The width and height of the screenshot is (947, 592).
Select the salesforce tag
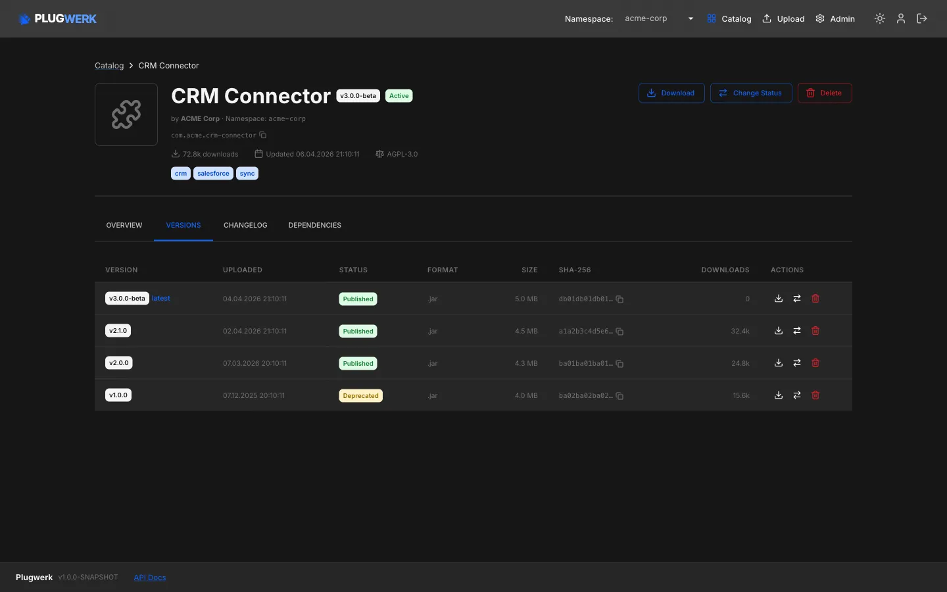[x=213, y=173]
